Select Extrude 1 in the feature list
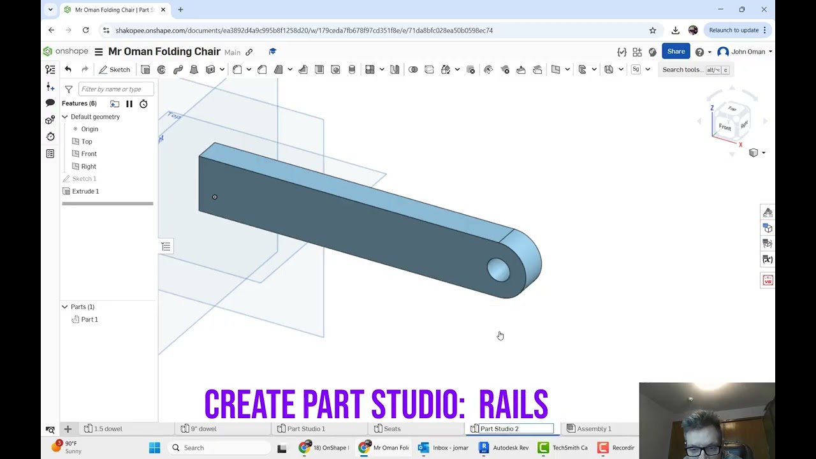 coord(85,191)
